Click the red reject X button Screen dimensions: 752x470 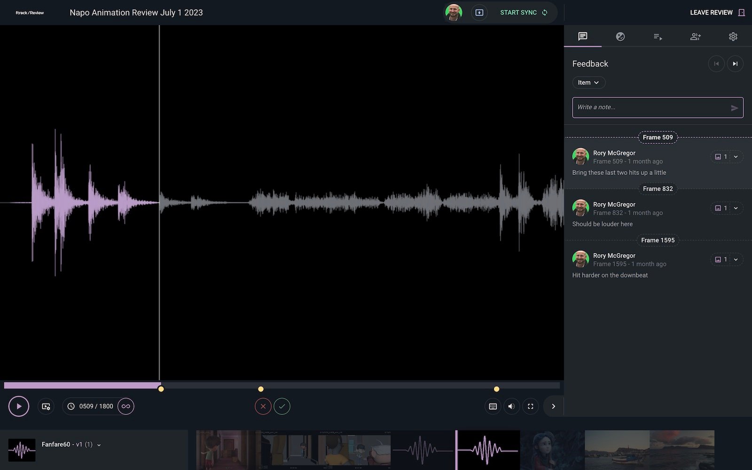click(263, 407)
